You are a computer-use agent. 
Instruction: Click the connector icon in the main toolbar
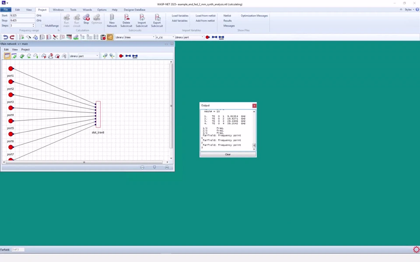click(x=214, y=37)
